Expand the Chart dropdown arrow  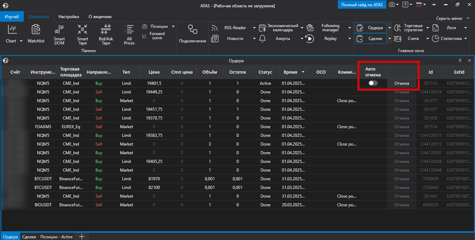point(21,41)
